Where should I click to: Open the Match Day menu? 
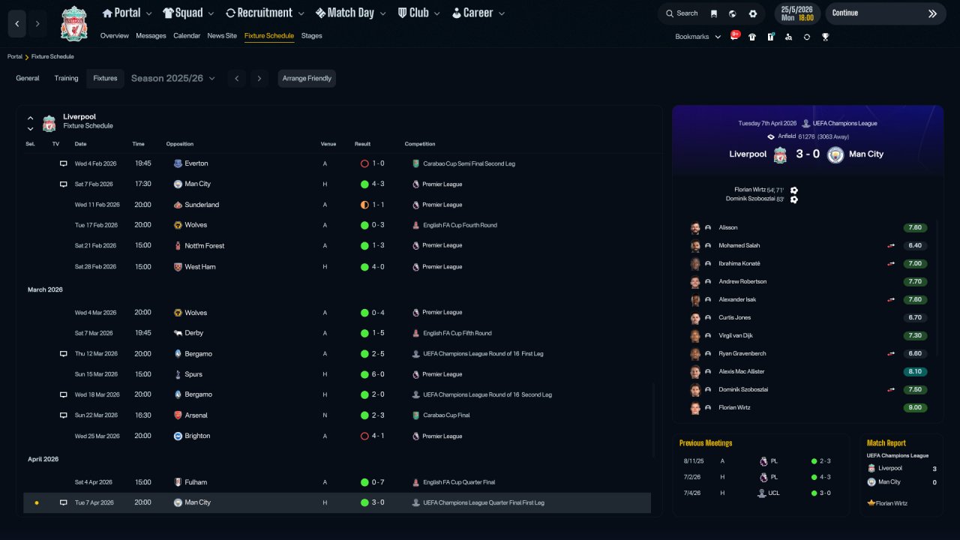coord(352,13)
